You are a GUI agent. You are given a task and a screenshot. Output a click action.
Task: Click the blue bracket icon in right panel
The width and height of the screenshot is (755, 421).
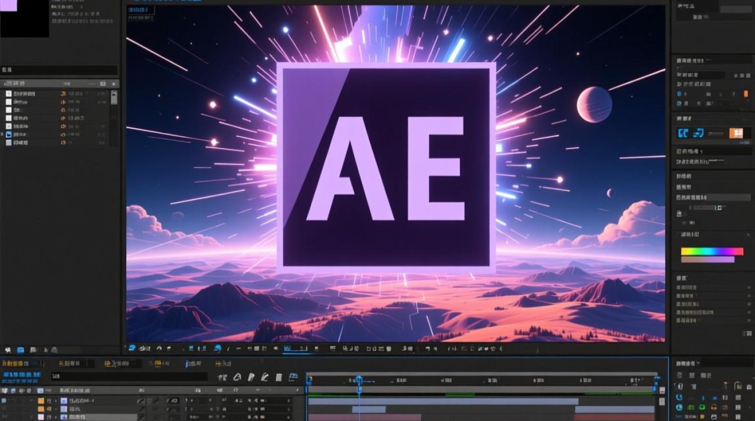coord(683,133)
